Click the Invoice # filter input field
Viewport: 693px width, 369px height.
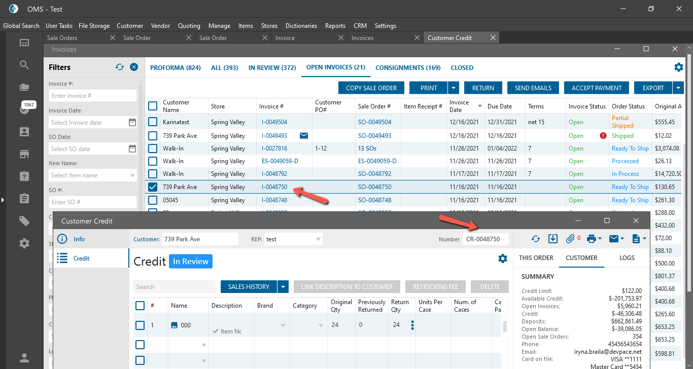pos(93,96)
